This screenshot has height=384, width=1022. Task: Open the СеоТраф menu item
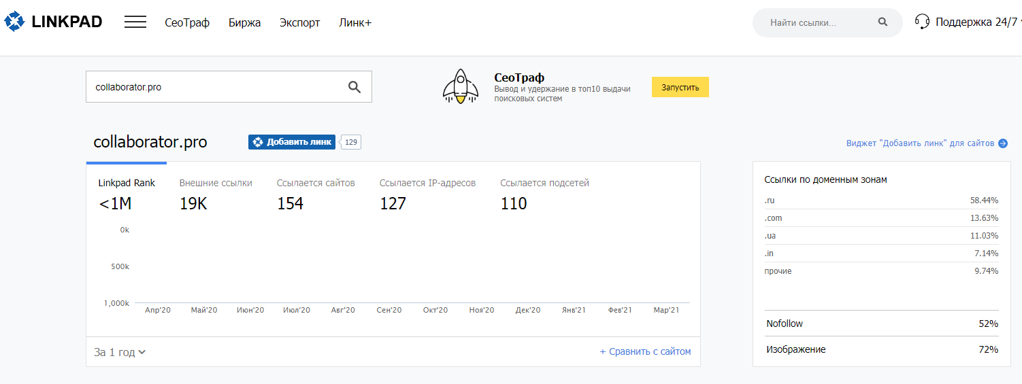tap(187, 22)
